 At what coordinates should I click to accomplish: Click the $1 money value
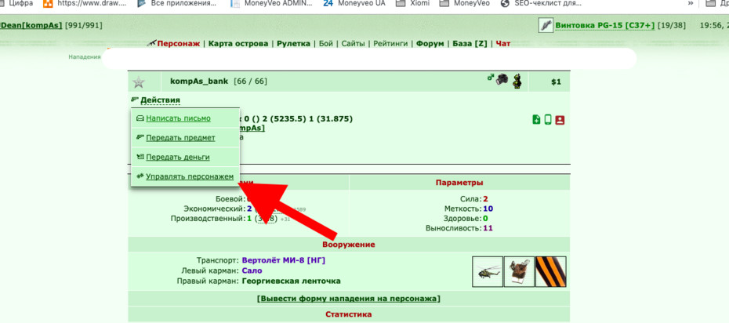pos(556,82)
